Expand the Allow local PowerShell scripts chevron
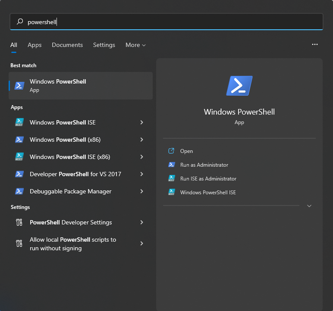Screen dimensions: 333x311 point(141,243)
